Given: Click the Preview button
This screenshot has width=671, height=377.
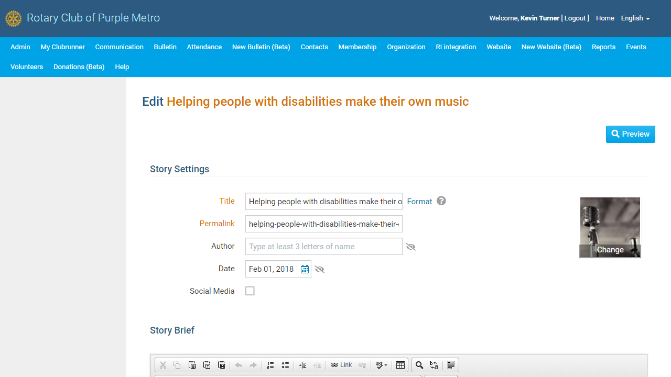Looking at the screenshot, I should [x=630, y=134].
